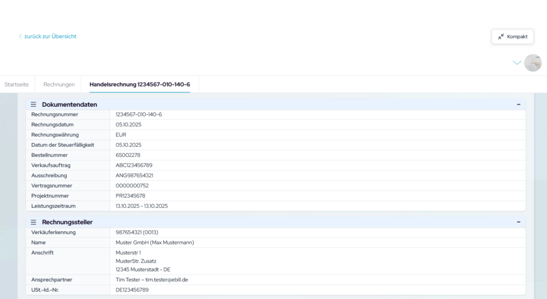Select the Handelsrechnung 1234567-010-140-6 tab

tap(139, 84)
